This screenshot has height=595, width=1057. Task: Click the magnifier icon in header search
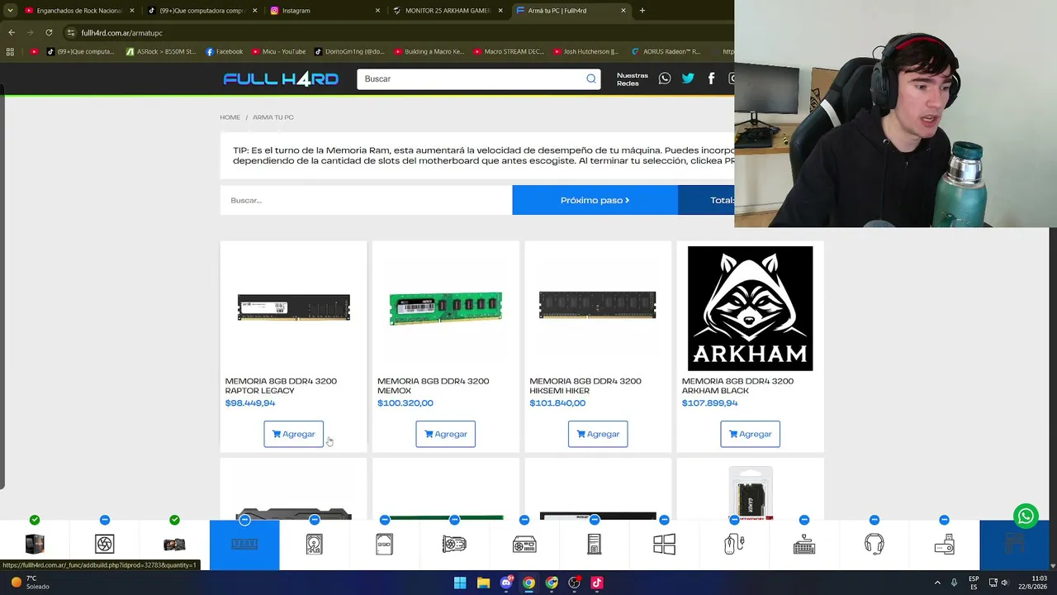click(591, 79)
